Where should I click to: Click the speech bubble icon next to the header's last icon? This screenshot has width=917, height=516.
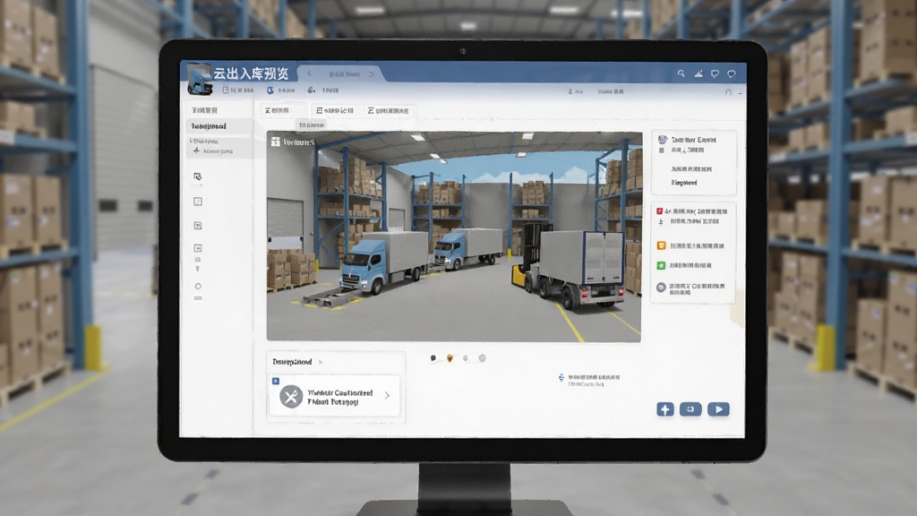(x=715, y=73)
